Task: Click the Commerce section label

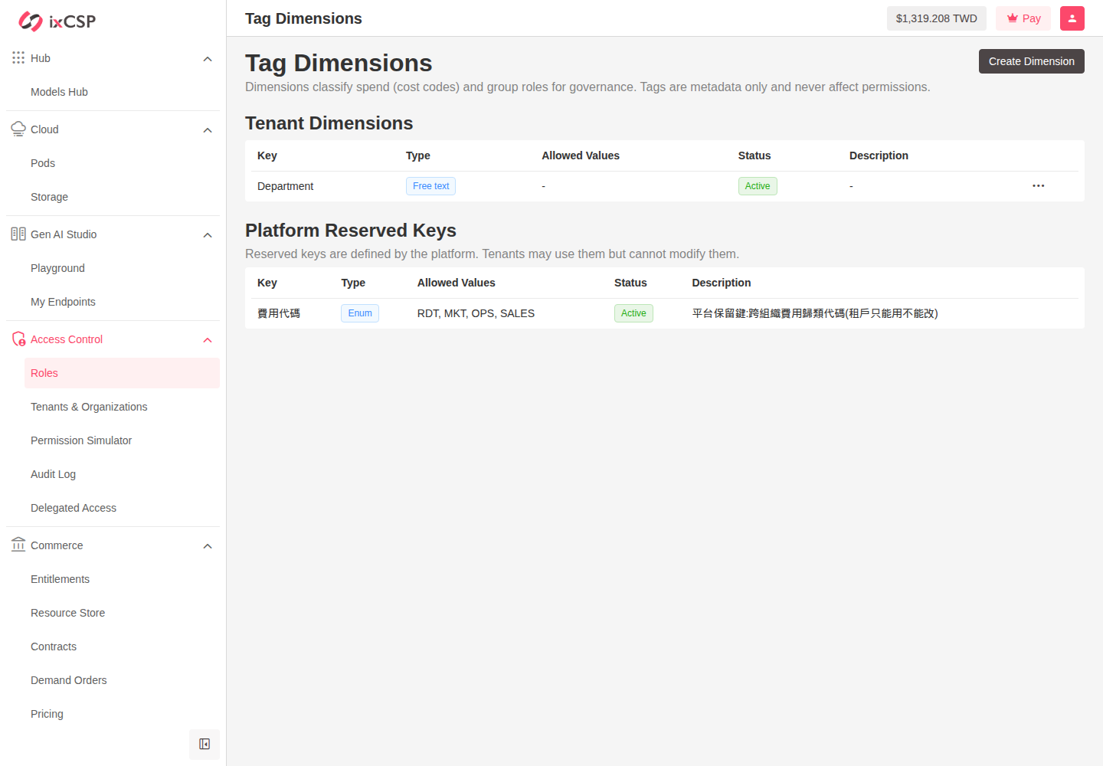Action: pos(57,545)
